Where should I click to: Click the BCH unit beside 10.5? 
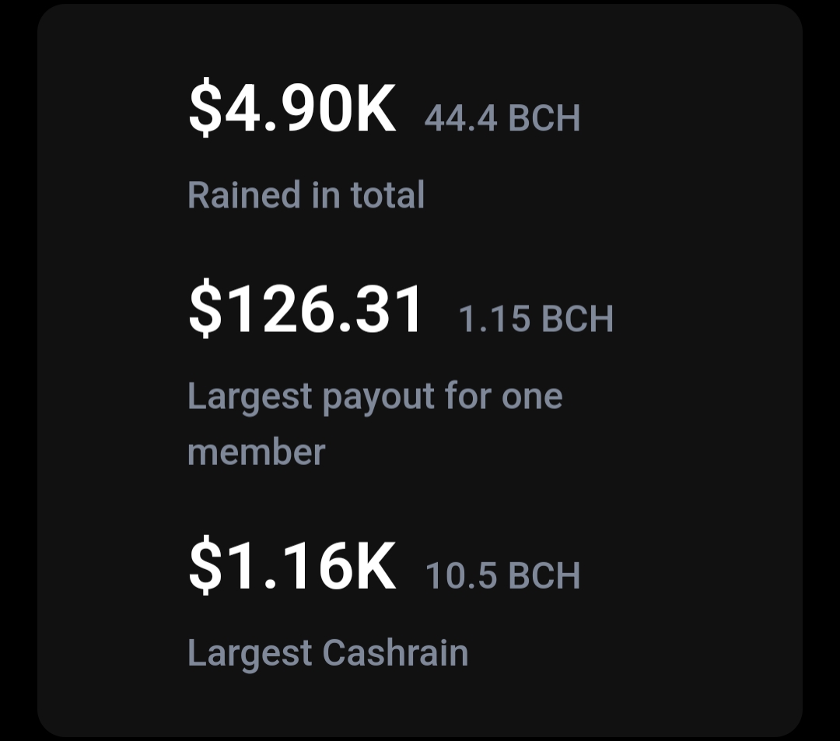tap(544, 575)
